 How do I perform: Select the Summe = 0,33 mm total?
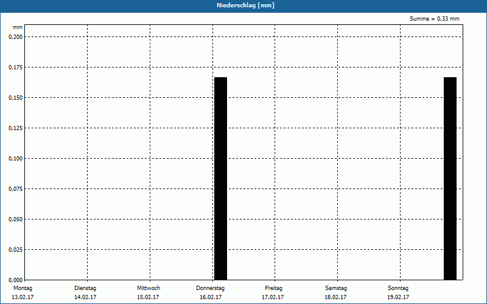[x=435, y=19]
